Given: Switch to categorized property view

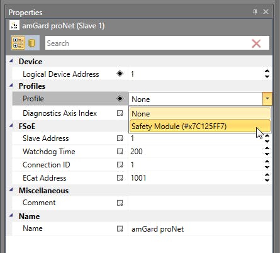Looking at the screenshot, I should pyautogui.click(x=18, y=43).
